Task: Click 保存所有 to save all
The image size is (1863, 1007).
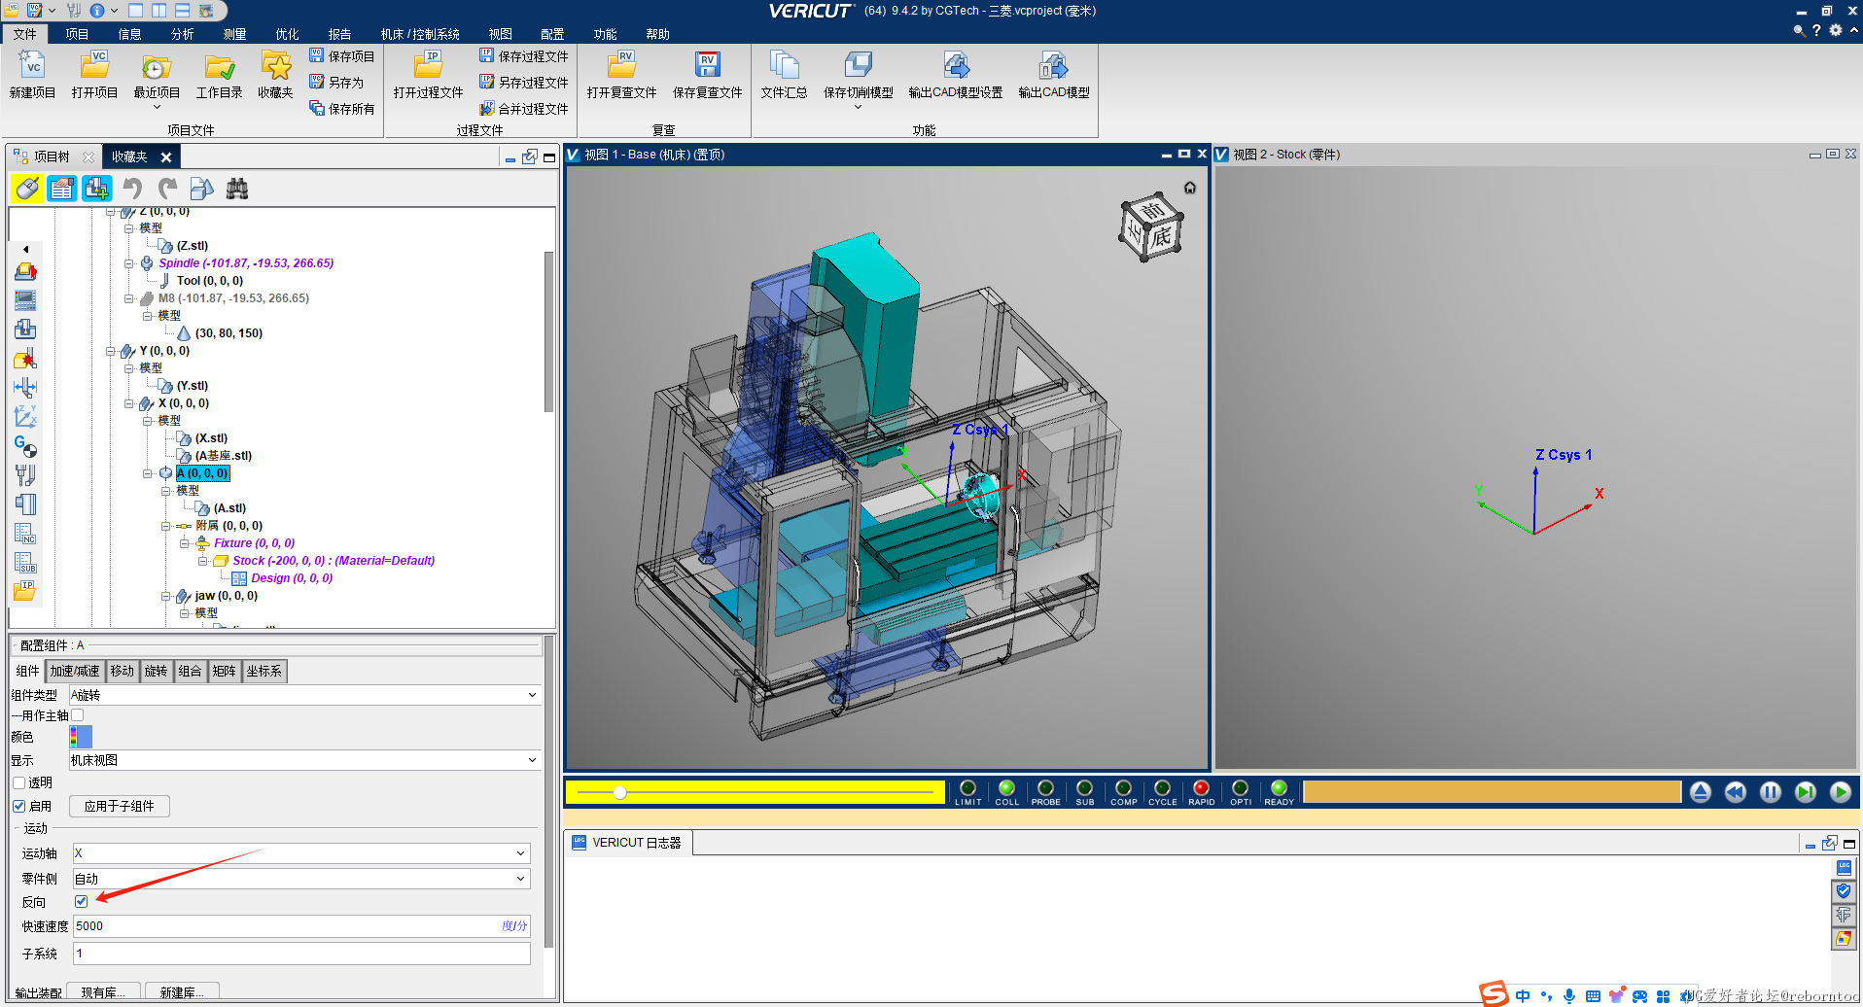Action: click(342, 109)
